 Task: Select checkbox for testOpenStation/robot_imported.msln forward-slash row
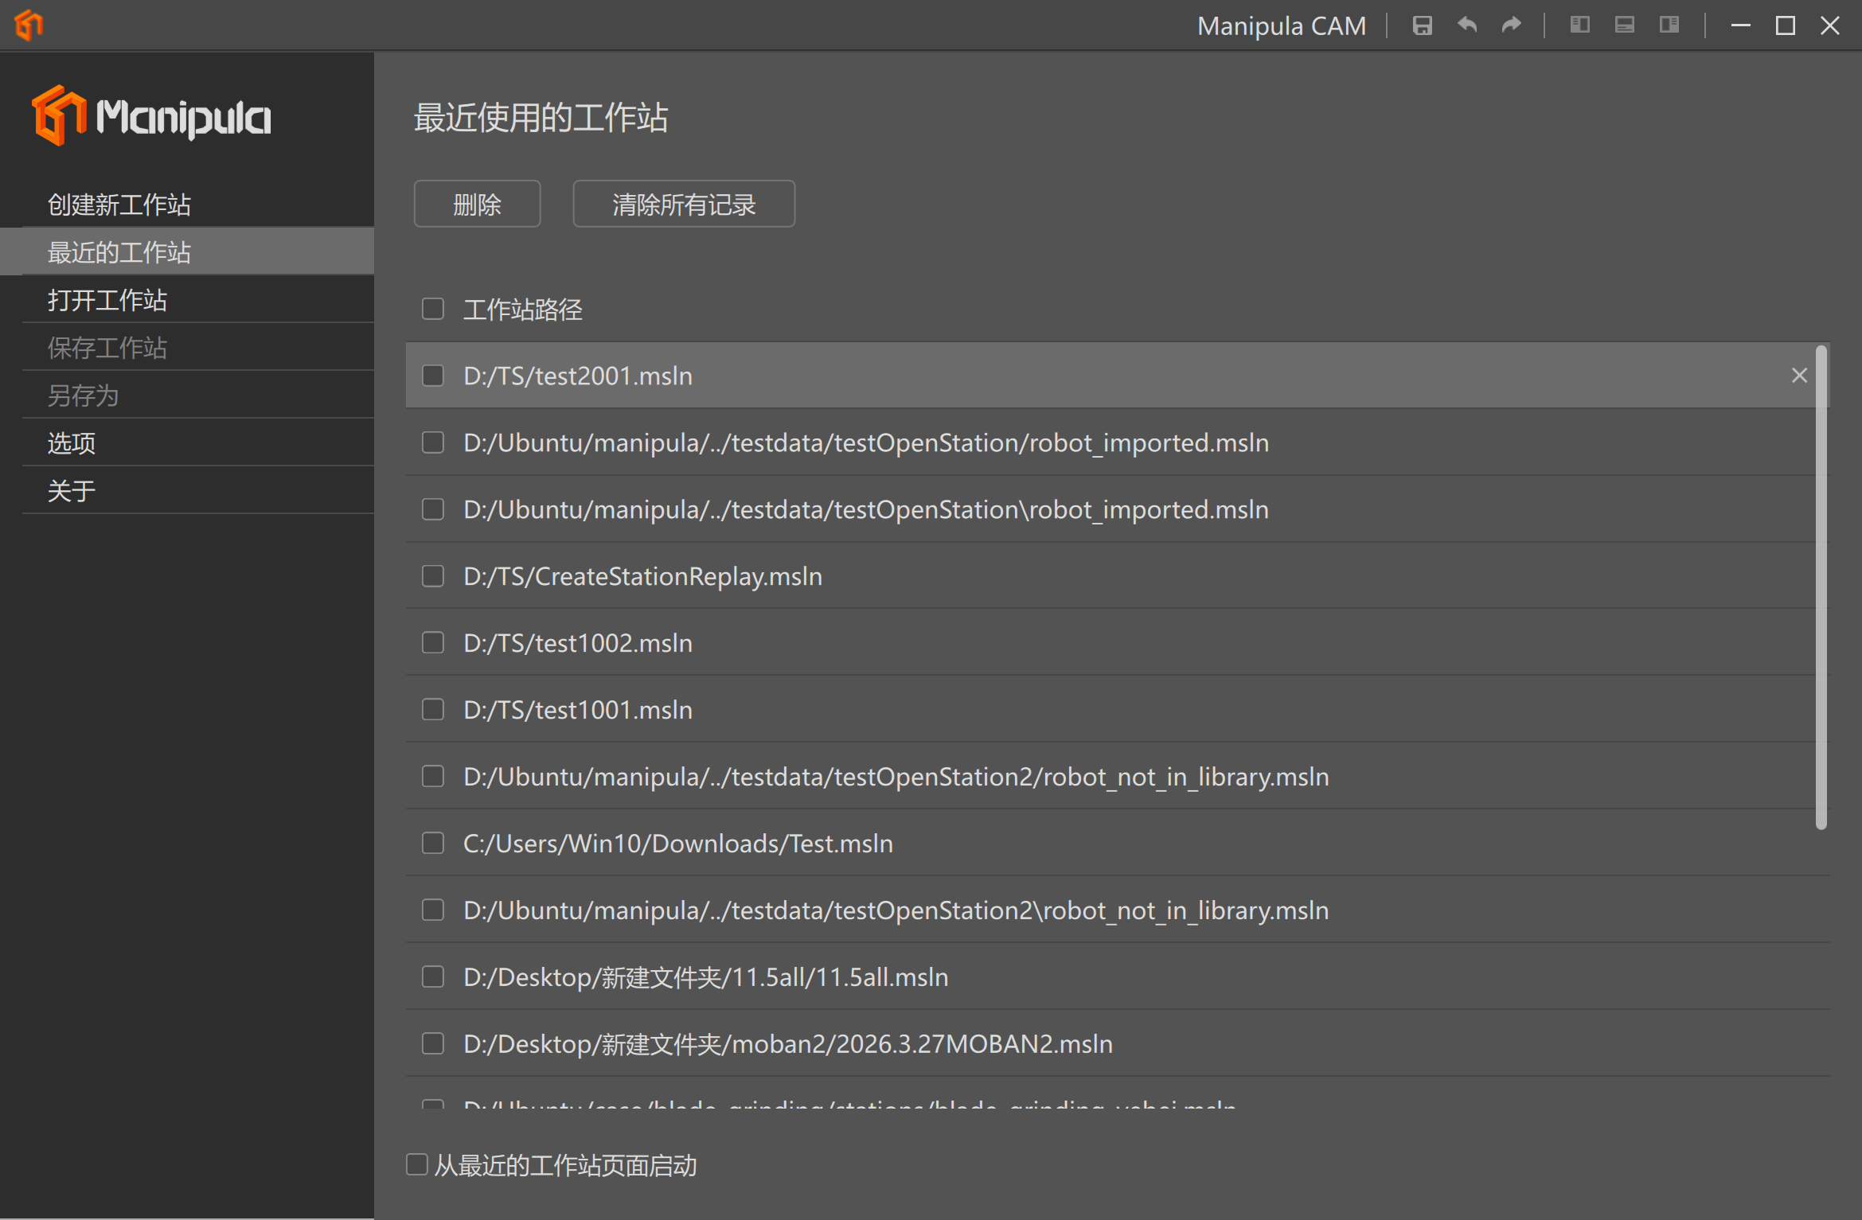point(433,442)
